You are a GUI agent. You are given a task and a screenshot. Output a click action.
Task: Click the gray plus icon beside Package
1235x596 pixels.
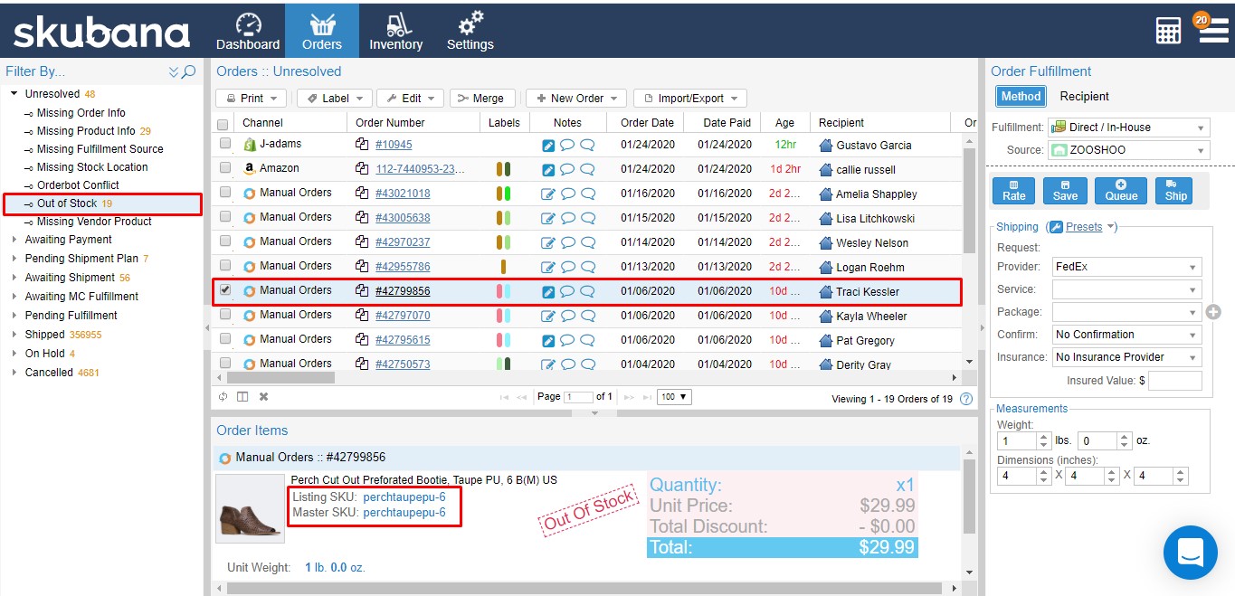(1214, 312)
